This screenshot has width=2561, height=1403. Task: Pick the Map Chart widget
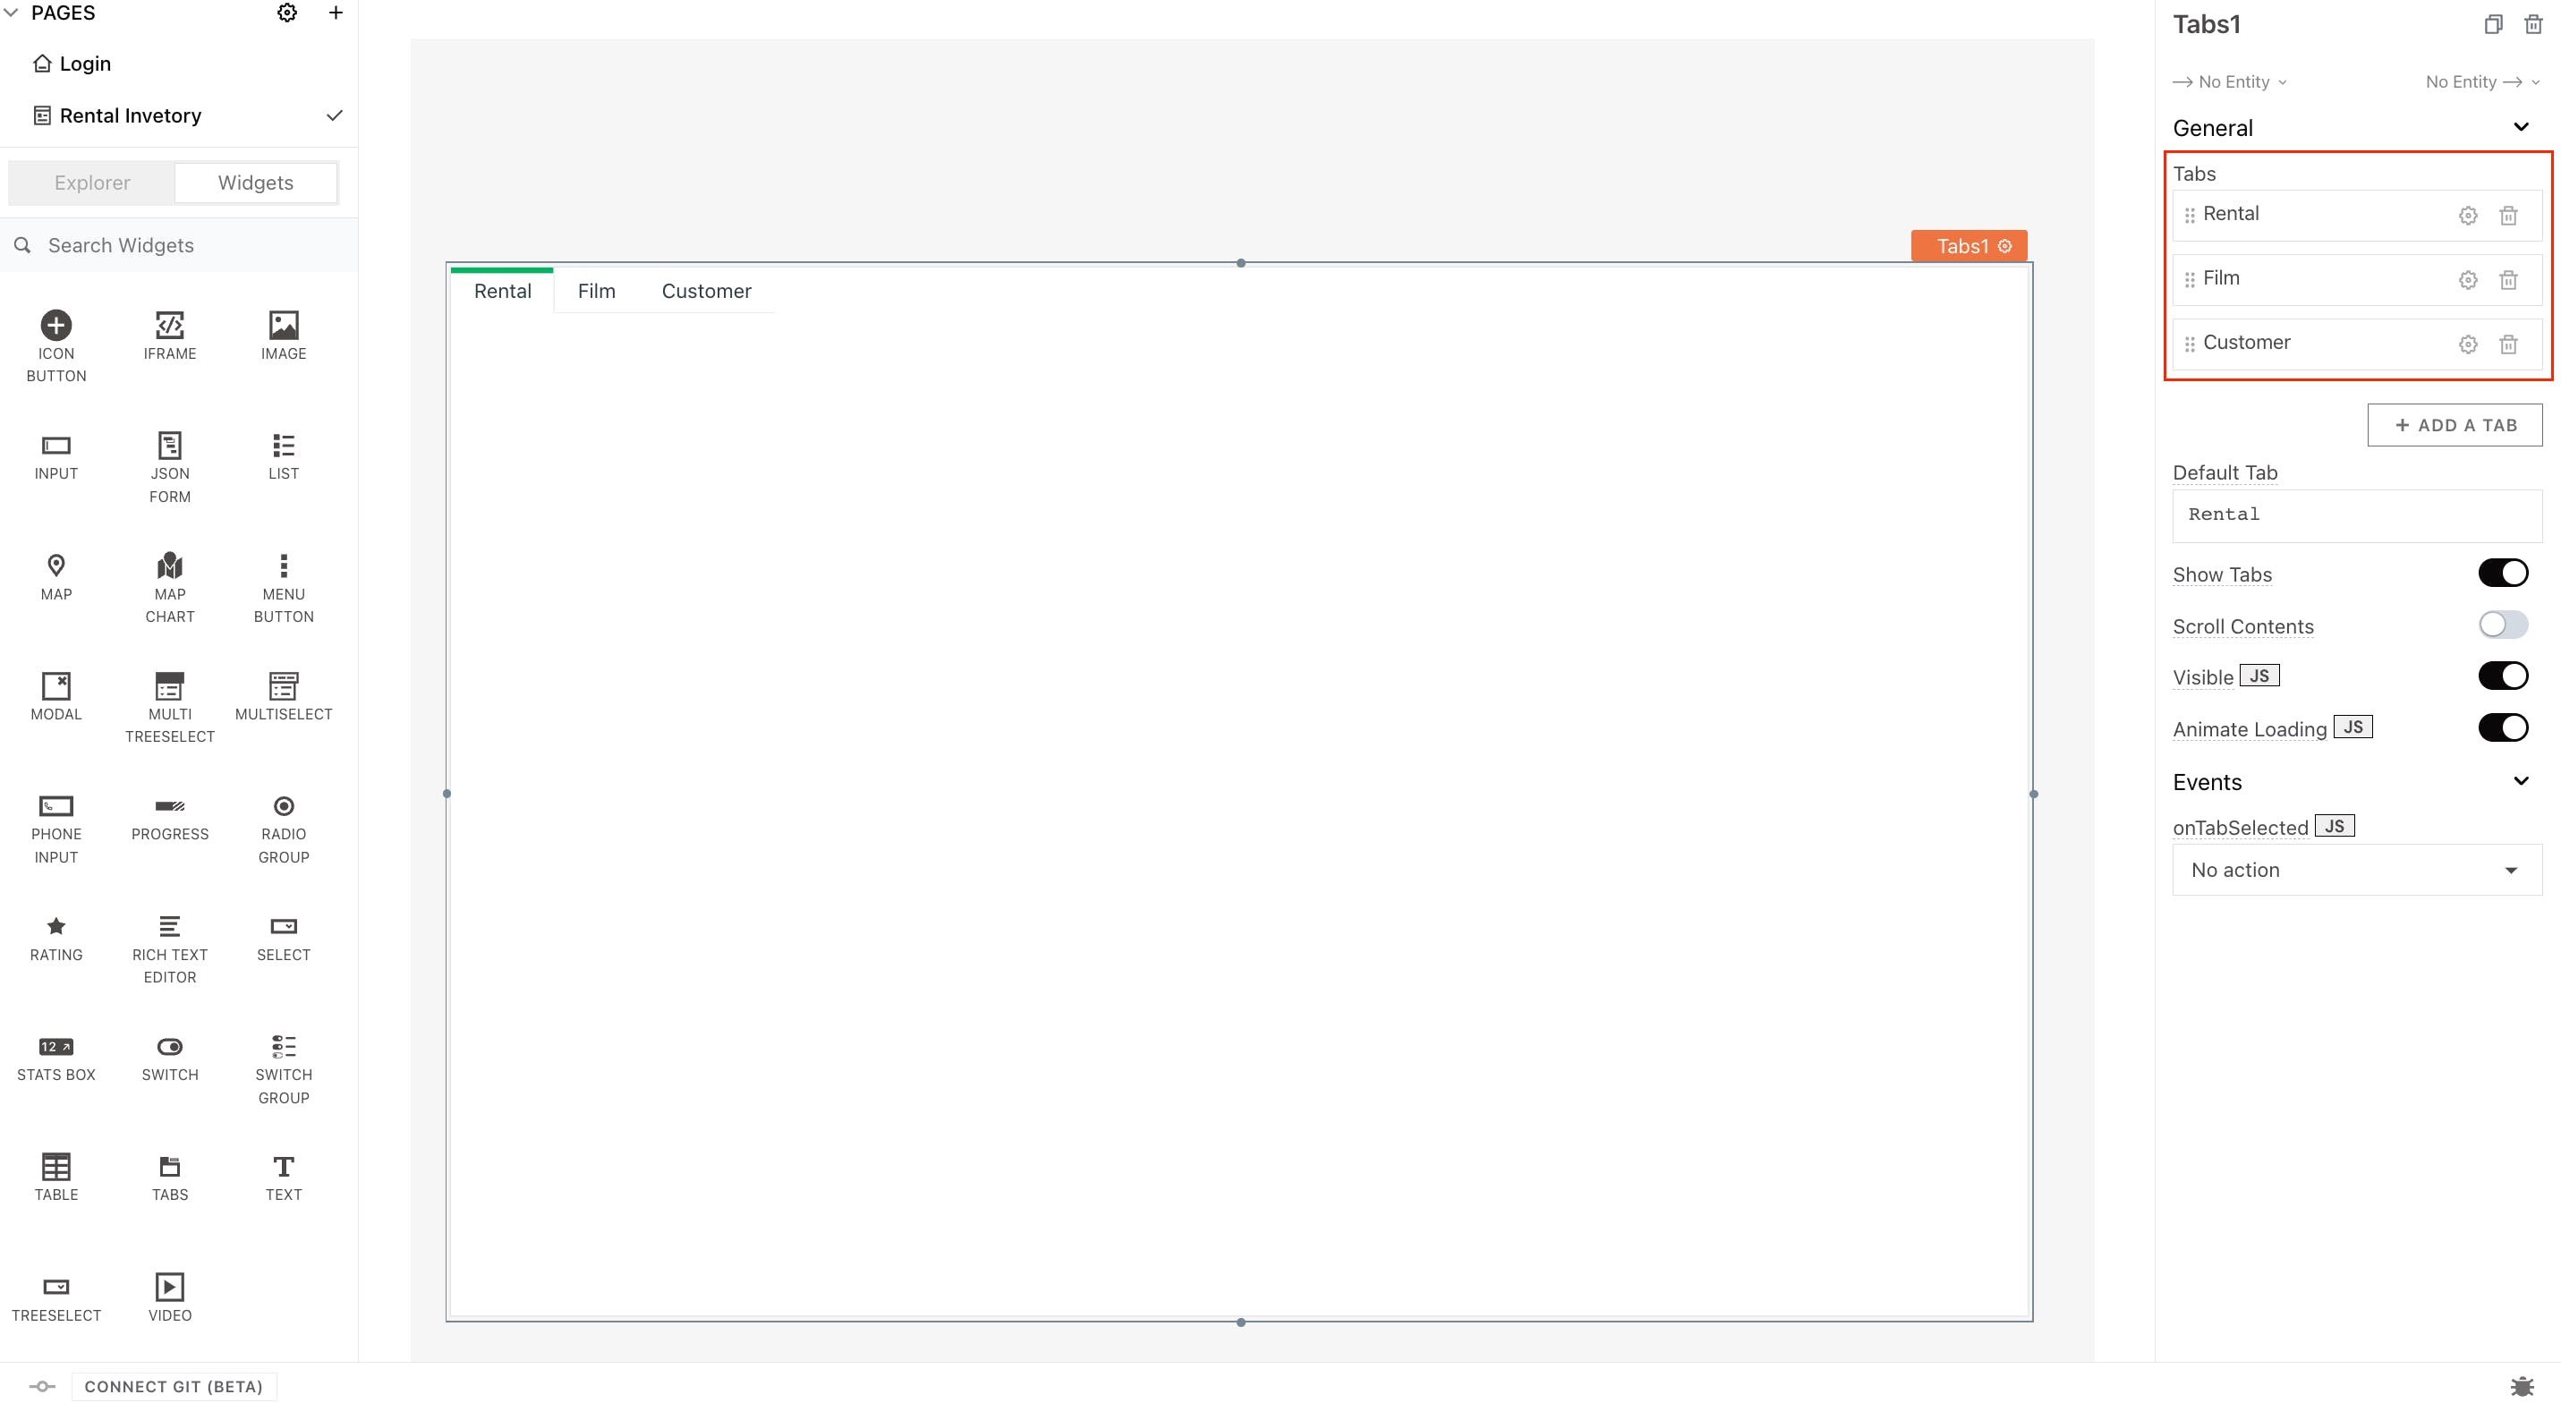tap(169, 565)
